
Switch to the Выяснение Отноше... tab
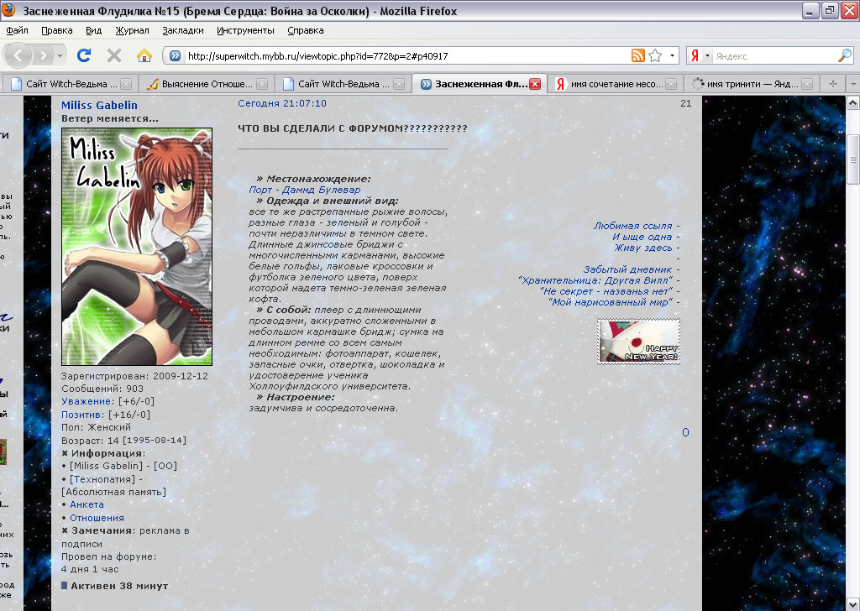tap(207, 84)
